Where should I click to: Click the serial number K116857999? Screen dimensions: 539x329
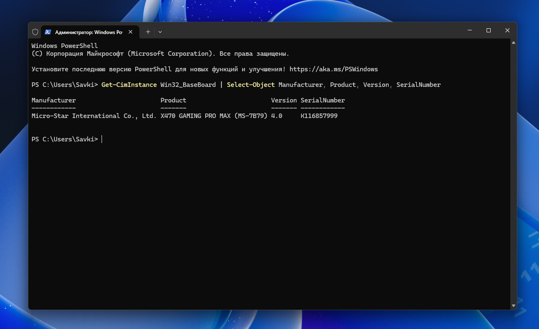click(319, 116)
